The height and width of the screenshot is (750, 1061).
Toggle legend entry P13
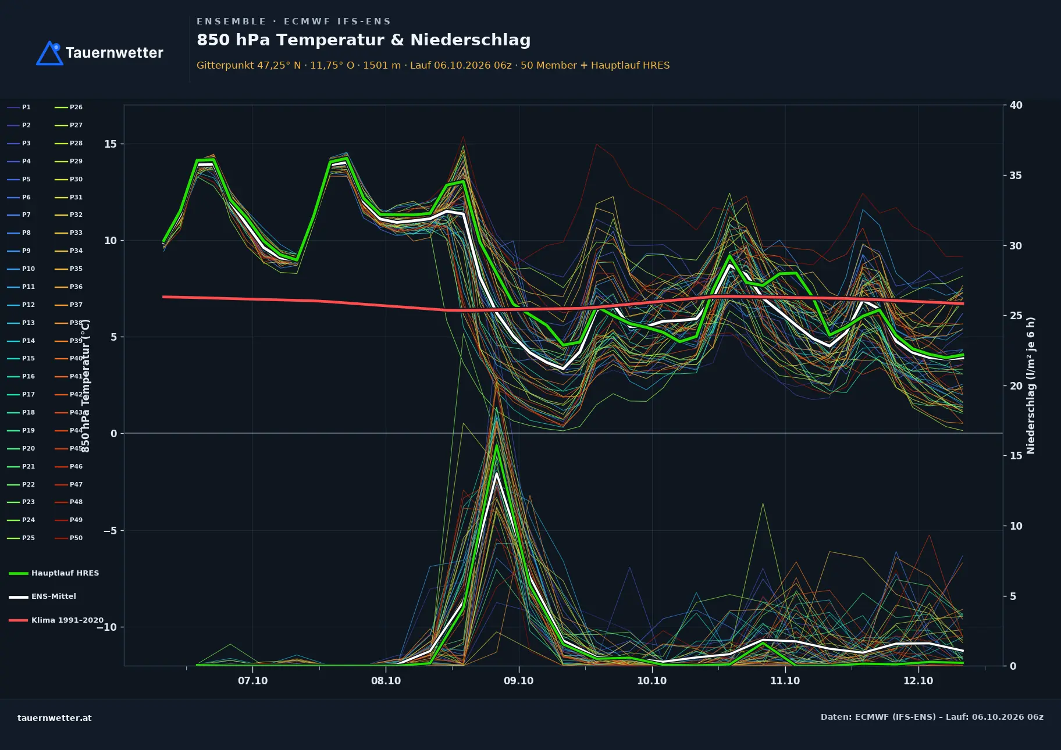(21, 323)
